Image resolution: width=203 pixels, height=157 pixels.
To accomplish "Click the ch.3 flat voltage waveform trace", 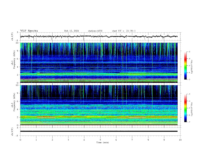I will click(x=99, y=131).
